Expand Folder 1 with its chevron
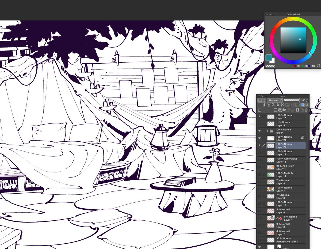 click(x=268, y=131)
